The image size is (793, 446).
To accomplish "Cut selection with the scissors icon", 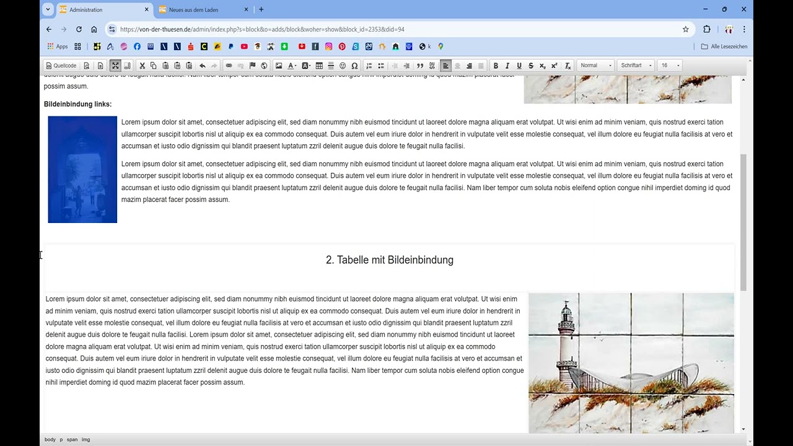I will (142, 66).
